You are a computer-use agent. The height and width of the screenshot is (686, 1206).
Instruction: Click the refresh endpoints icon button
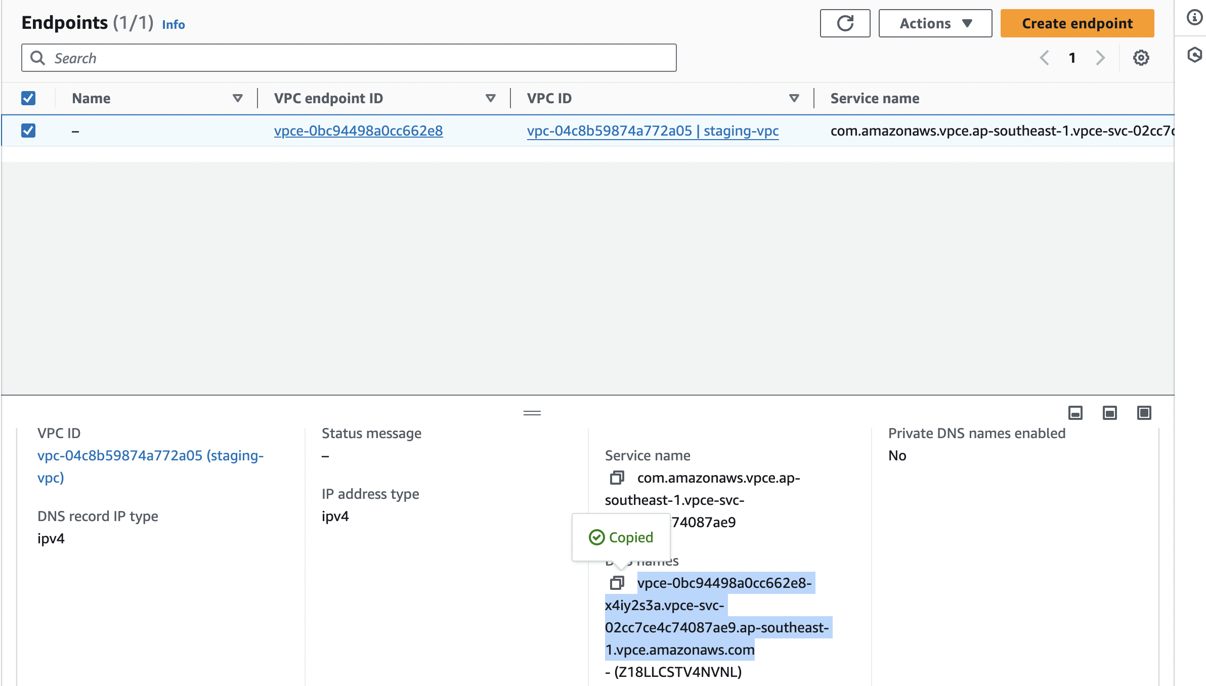click(x=845, y=23)
